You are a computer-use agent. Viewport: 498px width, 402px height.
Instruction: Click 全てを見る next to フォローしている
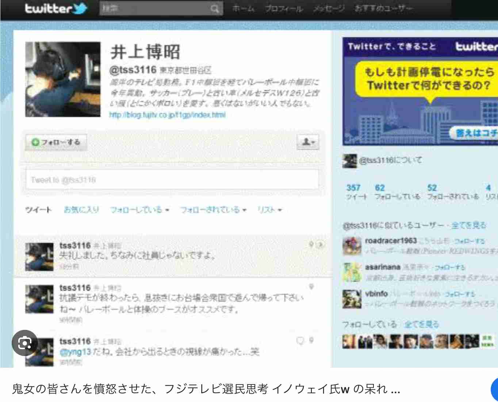[x=422, y=324]
